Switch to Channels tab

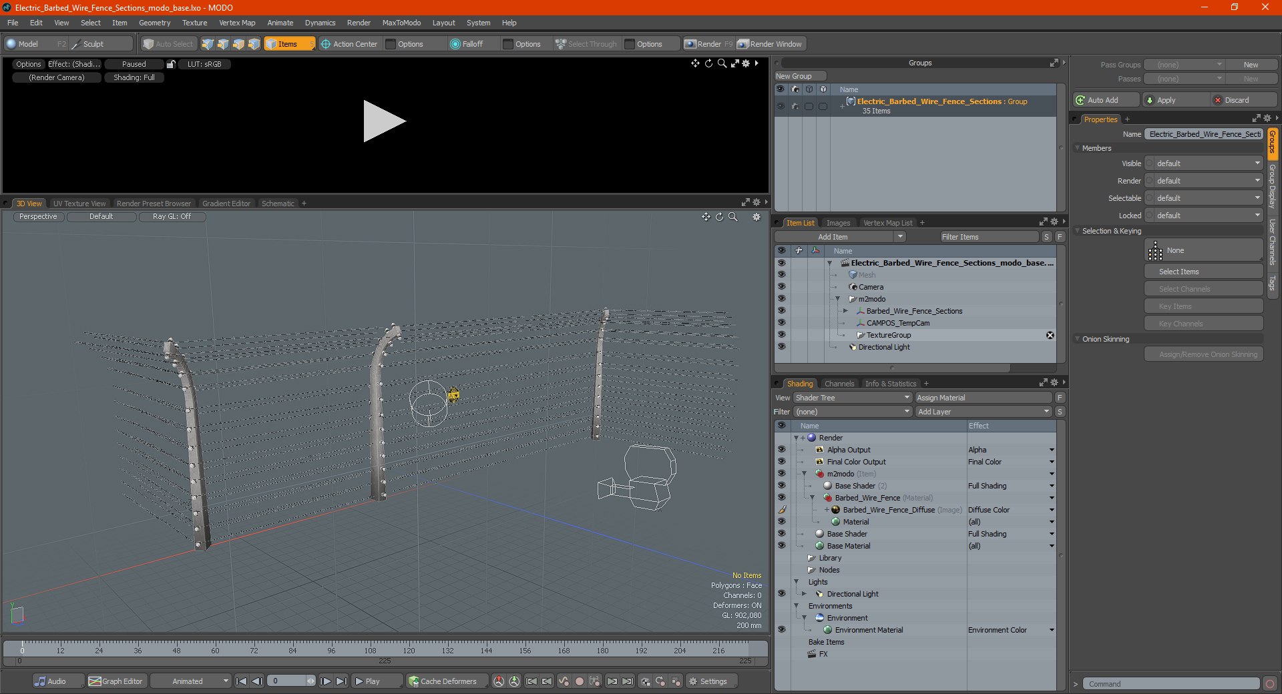coord(839,384)
